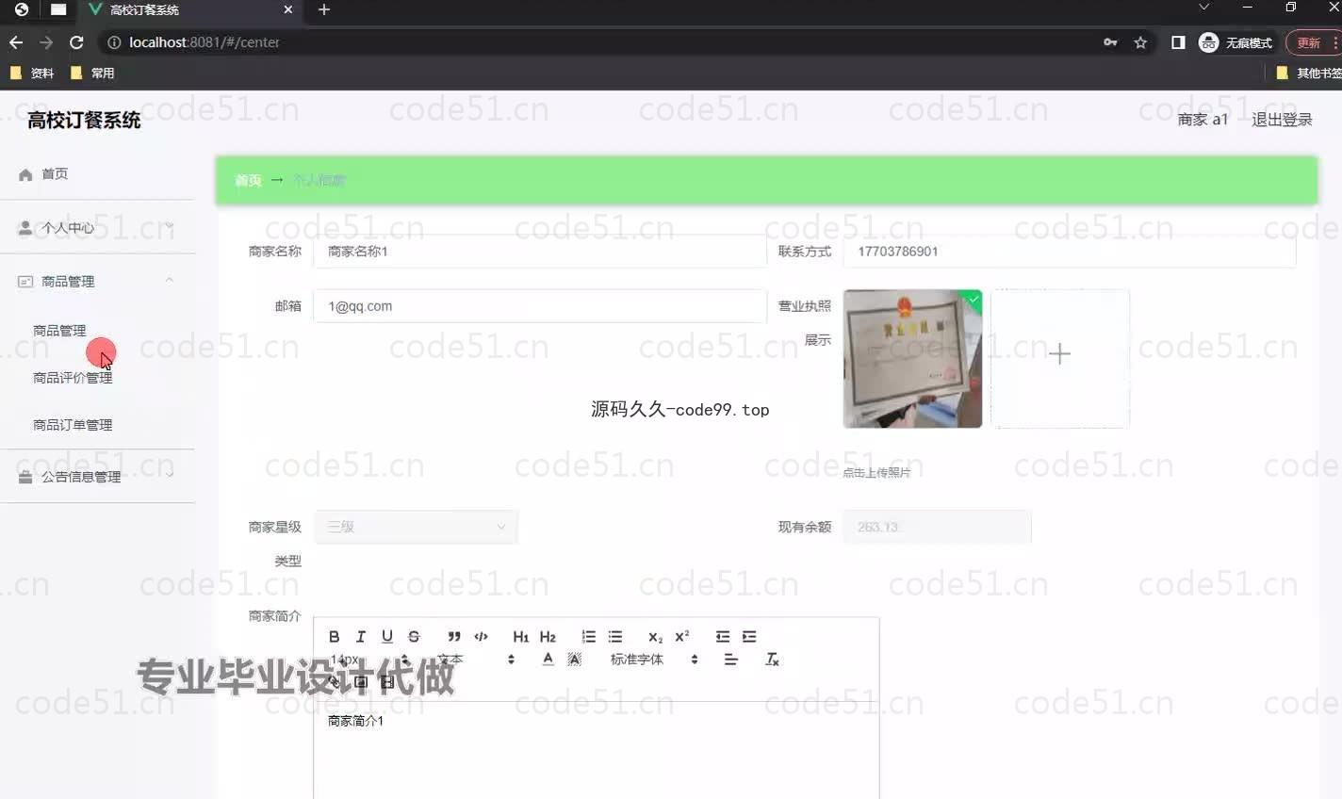Bookmark this page with star icon
This screenshot has width=1342, height=799.
[x=1140, y=42]
